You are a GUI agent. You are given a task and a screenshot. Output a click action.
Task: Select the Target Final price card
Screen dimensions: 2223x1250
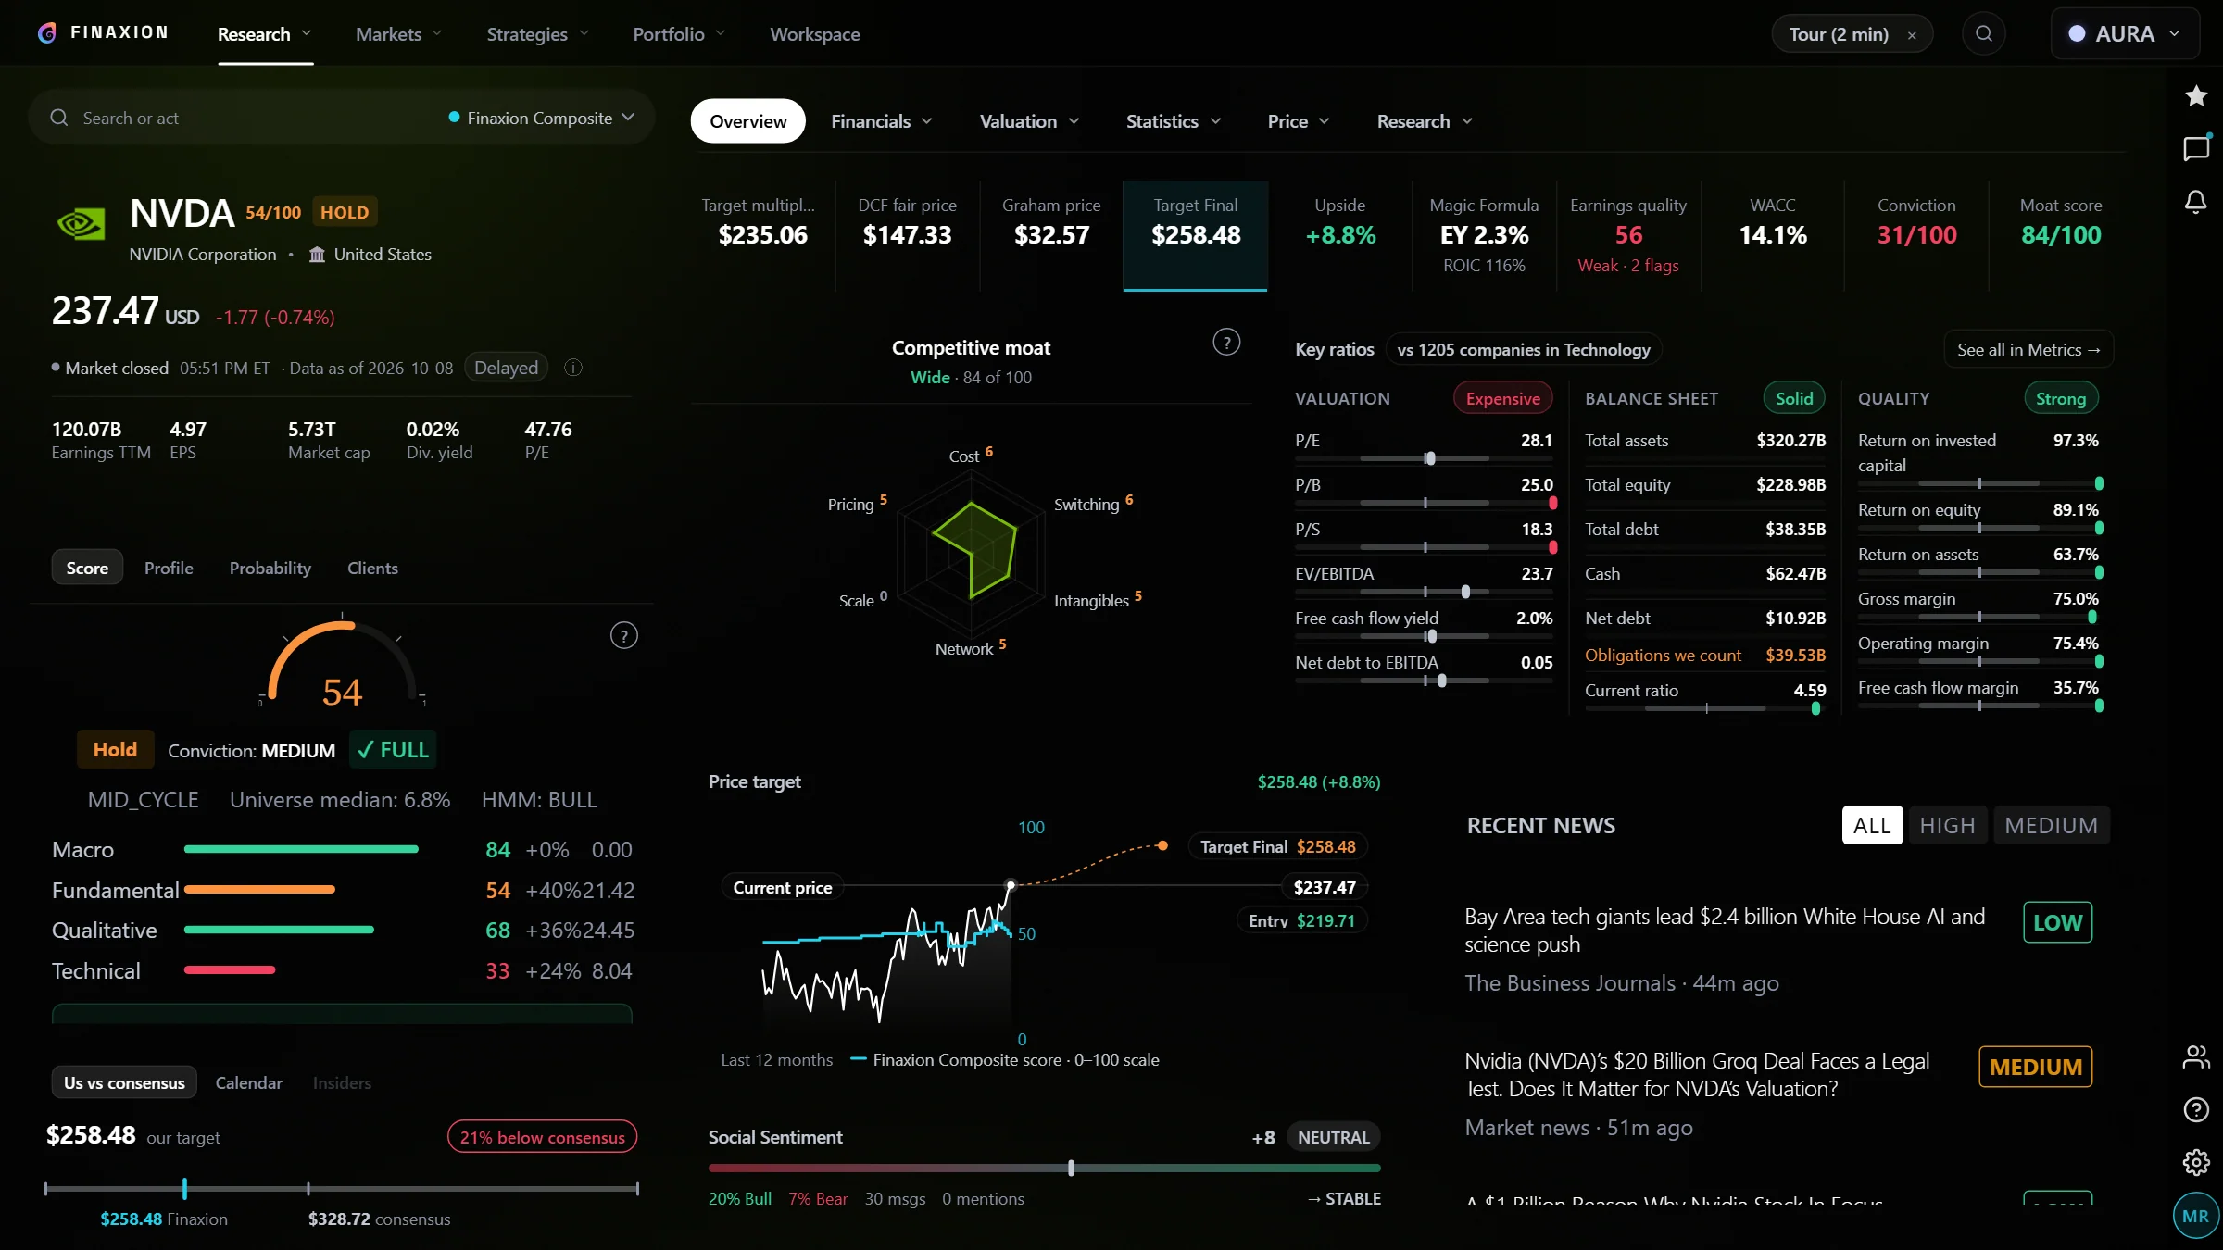pyautogui.click(x=1195, y=235)
